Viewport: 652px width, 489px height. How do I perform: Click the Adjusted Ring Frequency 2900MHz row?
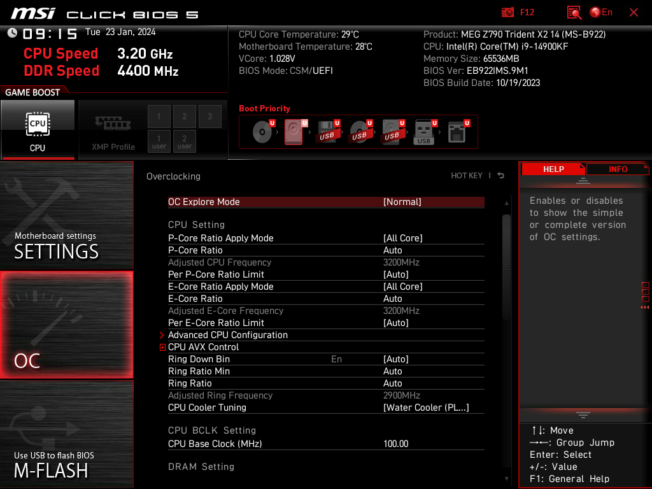click(x=326, y=395)
